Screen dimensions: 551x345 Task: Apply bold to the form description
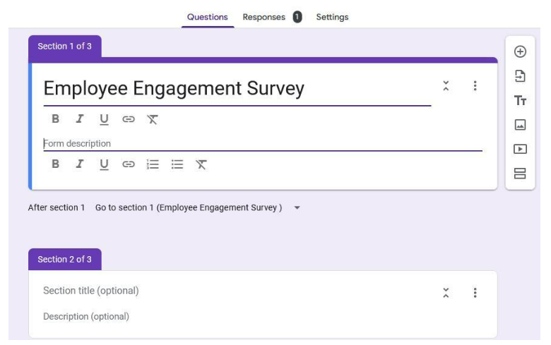55,164
